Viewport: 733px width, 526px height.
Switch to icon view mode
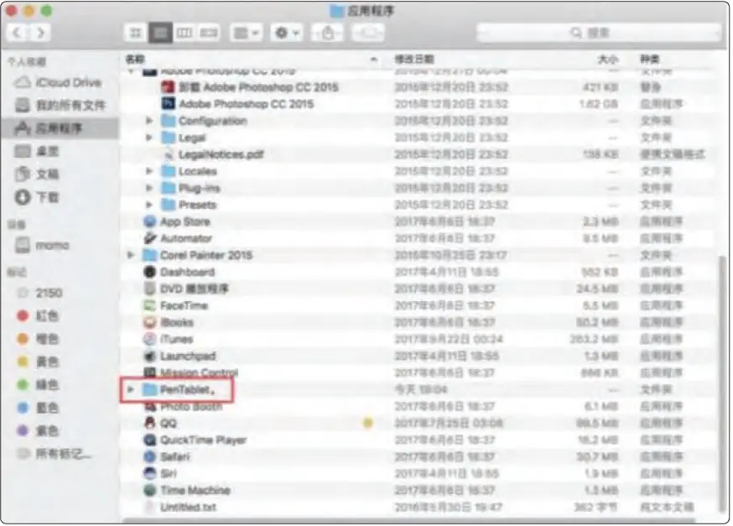pyautogui.click(x=136, y=33)
